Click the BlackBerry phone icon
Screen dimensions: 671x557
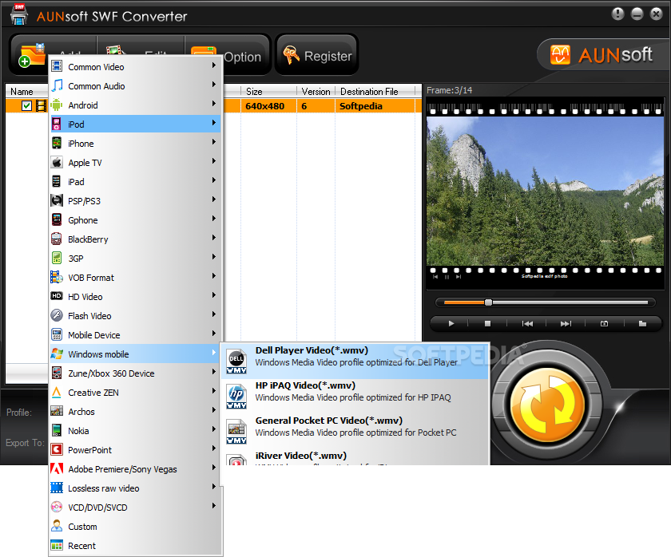pos(57,239)
